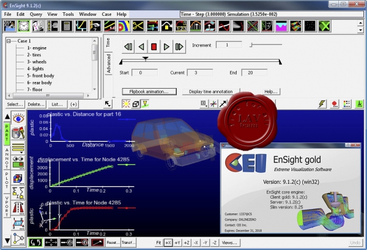
Task: Click the black starfield point parts icon
Action: (x=310, y=26)
